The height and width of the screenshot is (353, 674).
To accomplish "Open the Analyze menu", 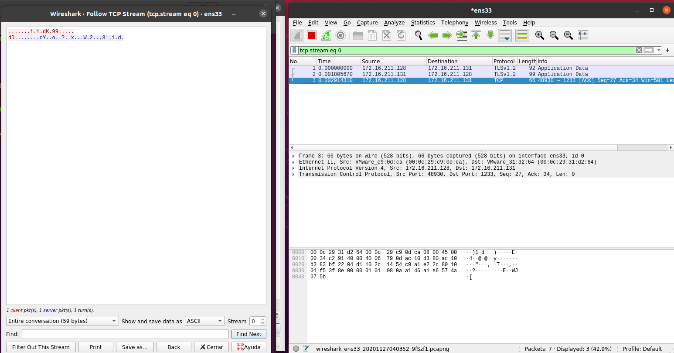I will 394,23.
